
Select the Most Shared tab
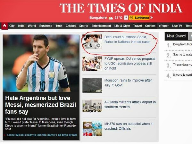tap(176, 36)
